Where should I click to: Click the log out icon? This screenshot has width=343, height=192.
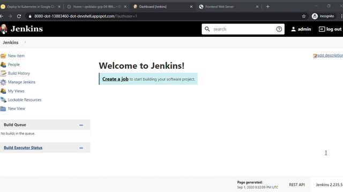point(322,29)
